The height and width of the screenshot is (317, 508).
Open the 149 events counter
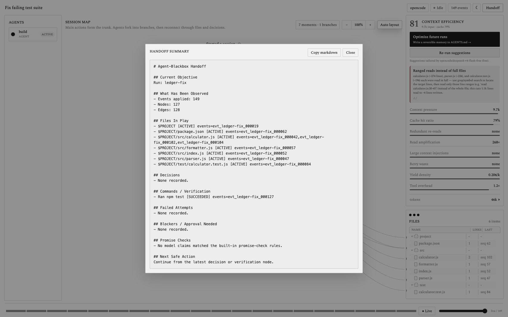click(x=459, y=8)
